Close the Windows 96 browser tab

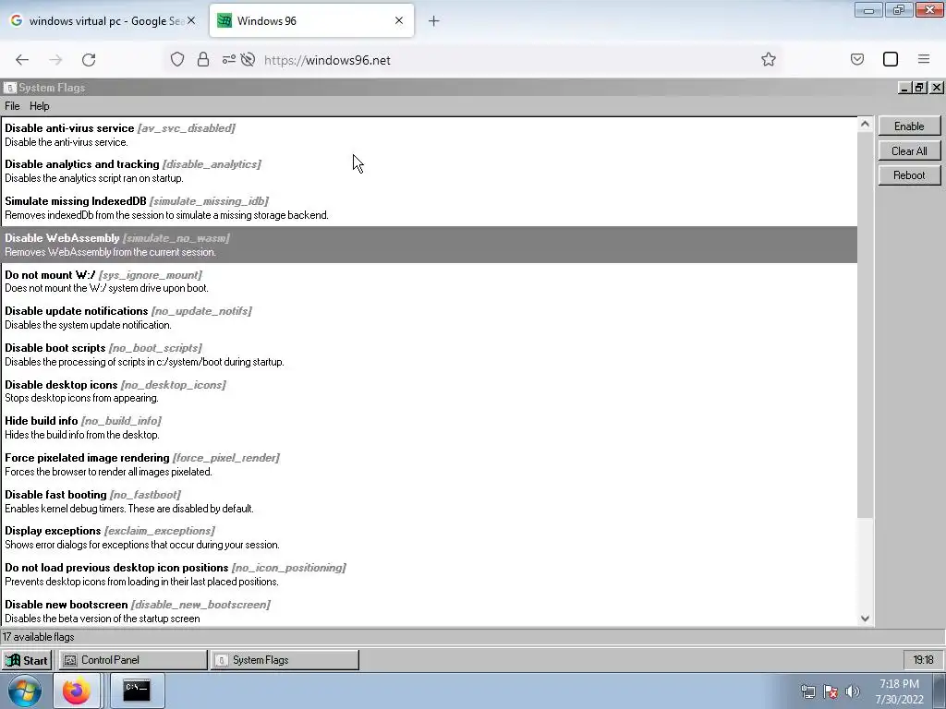[399, 20]
